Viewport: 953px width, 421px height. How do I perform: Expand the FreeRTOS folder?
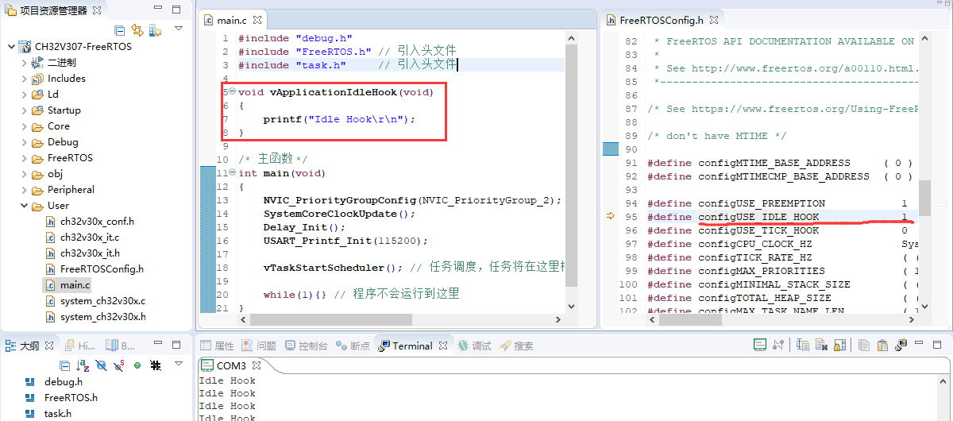24,157
